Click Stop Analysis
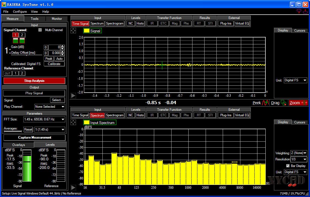Image resolution: width=310 pixels, height=197 pixels. [34, 81]
